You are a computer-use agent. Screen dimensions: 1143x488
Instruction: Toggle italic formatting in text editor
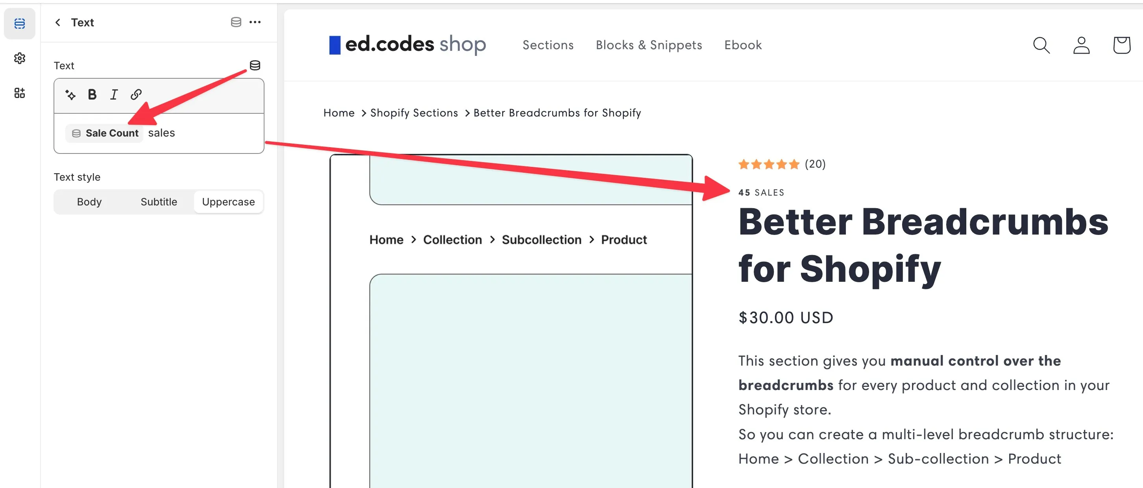[114, 94]
